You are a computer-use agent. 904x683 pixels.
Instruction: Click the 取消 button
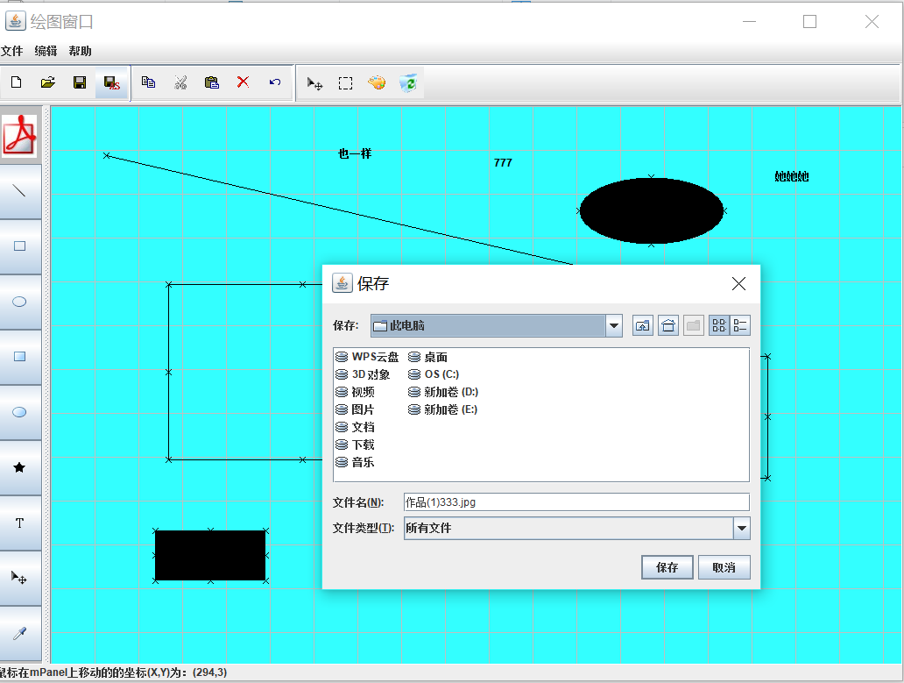(x=724, y=567)
